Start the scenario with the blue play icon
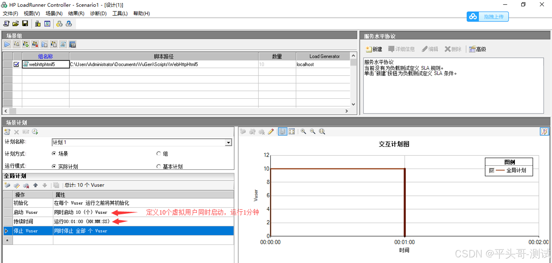The width and height of the screenshot is (552, 263). pos(7,44)
